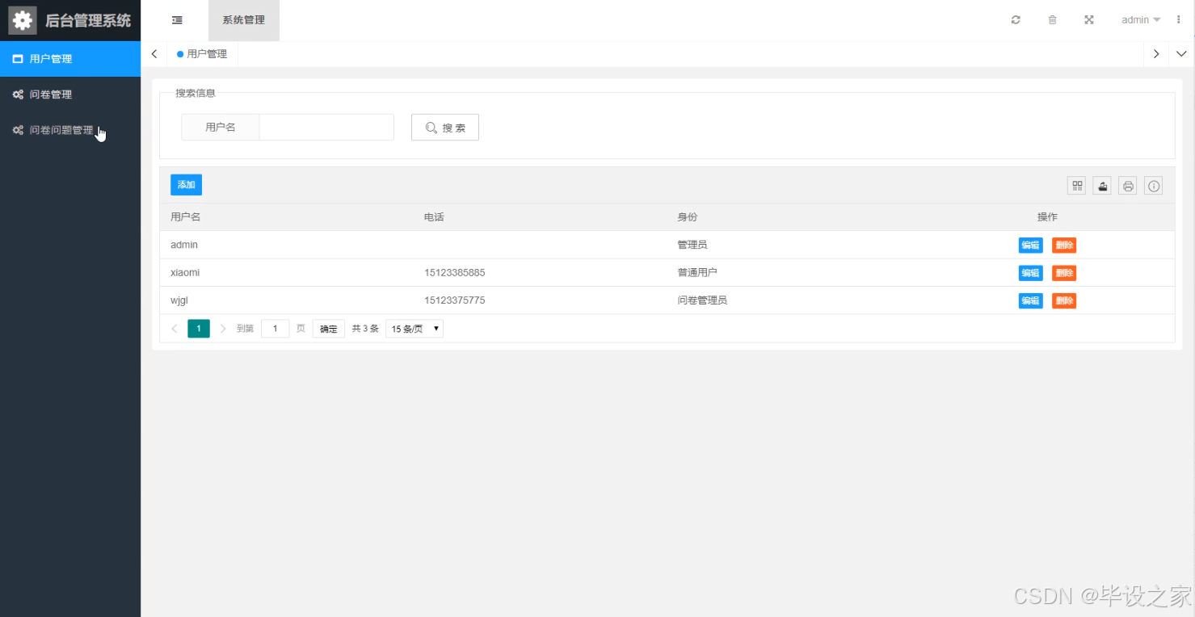The width and height of the screenshot is (1195, 617).
Task: Select page 1 in pagination
Action: tap(199, 329)
